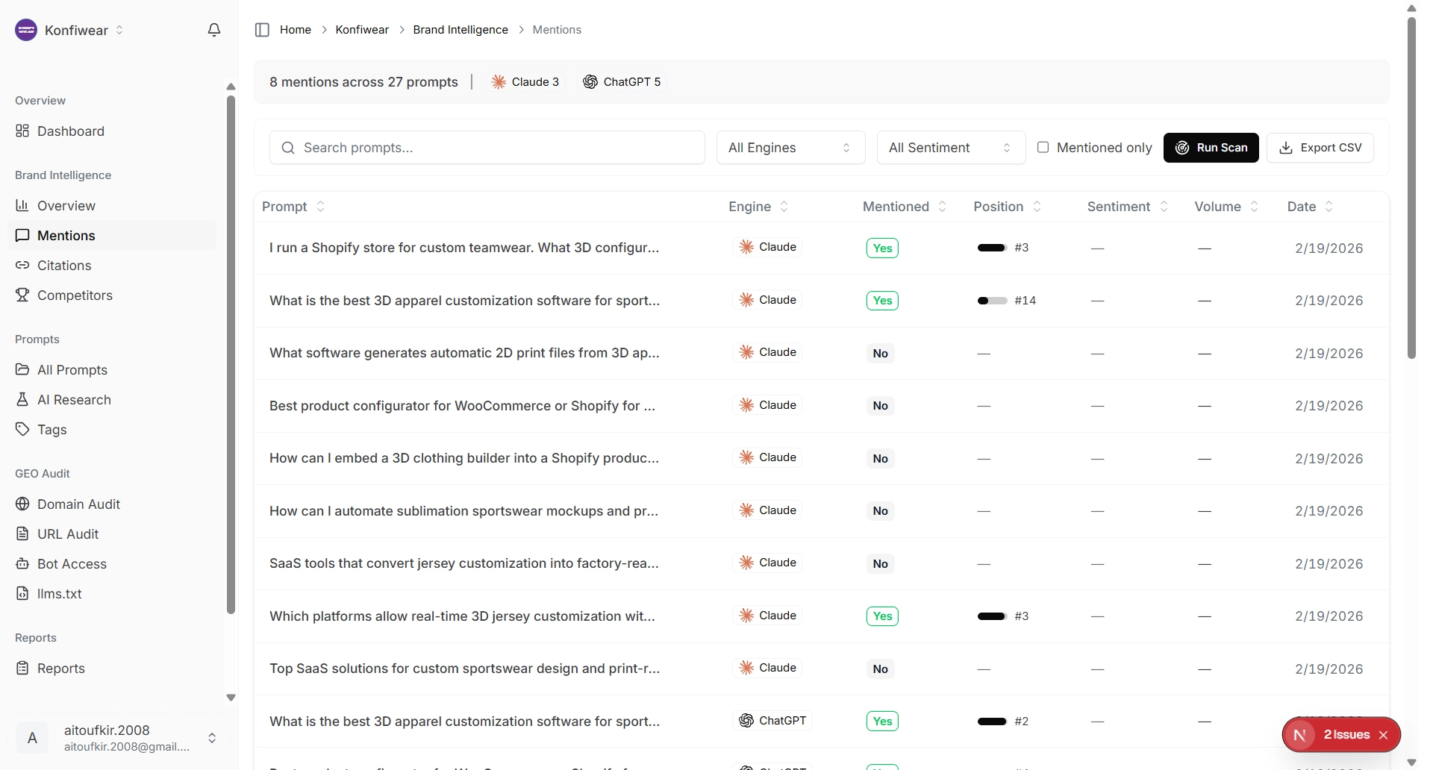Click the Export CSV button

1320,148
